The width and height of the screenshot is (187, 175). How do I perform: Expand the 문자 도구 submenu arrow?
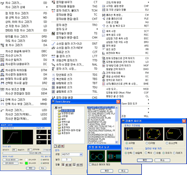pyautogui.click(x=97, y=29)
